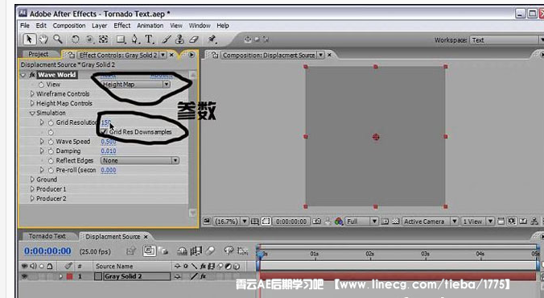Open the Composition menu
This screenshot has width=544, height=298.
tap(69, 26)
